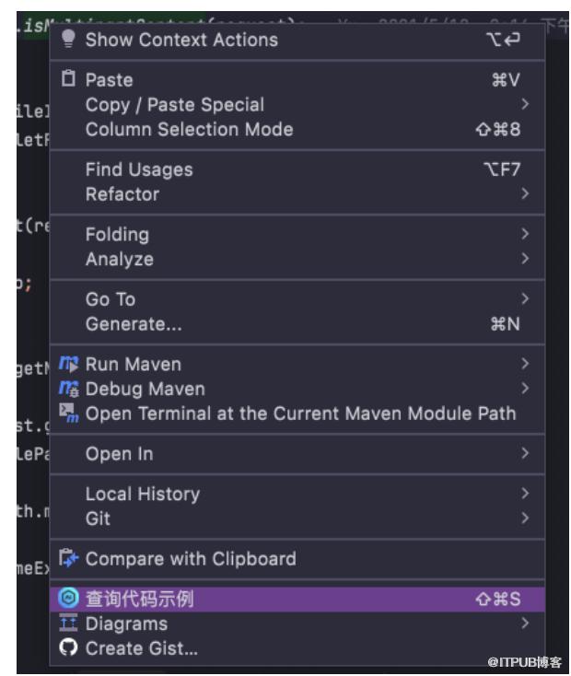
Task: Expand the Refactor submenu arrow
Action: 525,194
